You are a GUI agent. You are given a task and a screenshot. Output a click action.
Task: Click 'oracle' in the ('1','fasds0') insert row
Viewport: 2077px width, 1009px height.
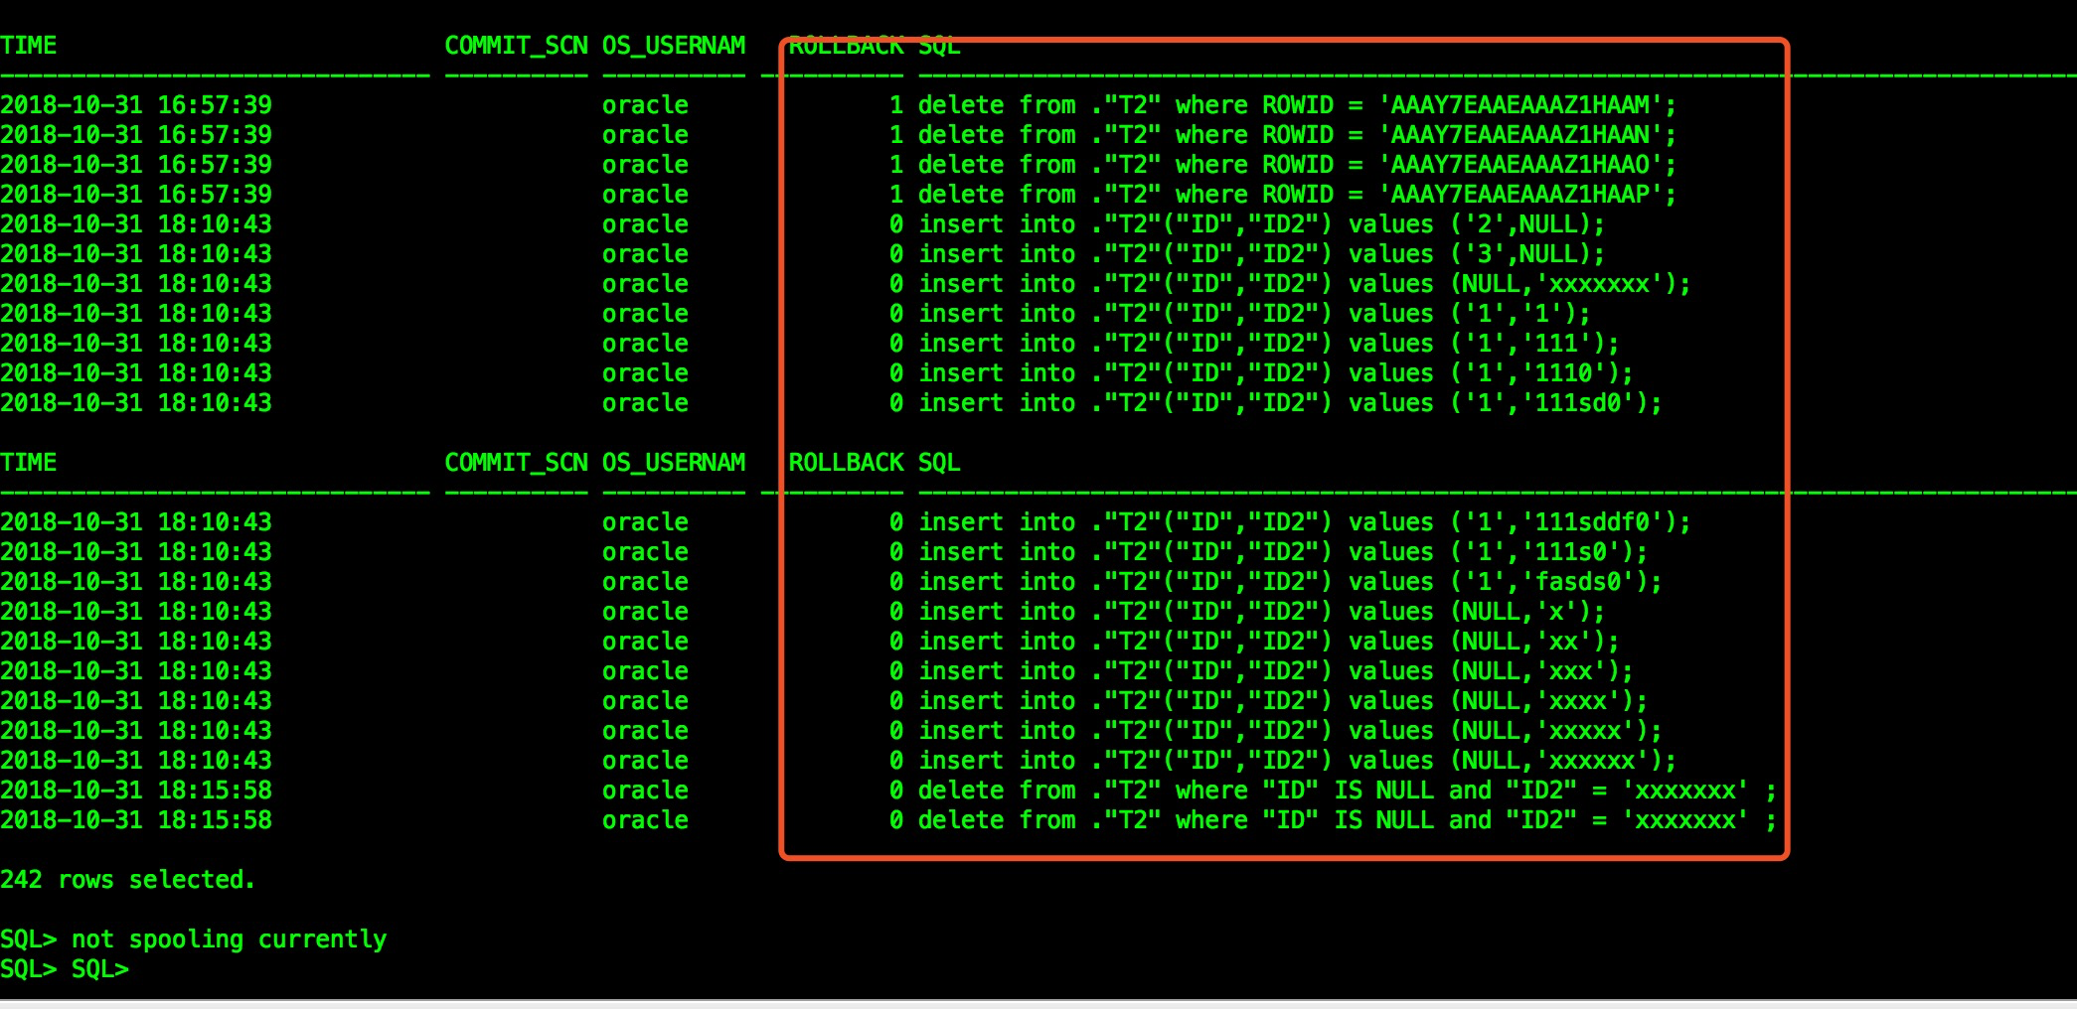tap(645, 582)
